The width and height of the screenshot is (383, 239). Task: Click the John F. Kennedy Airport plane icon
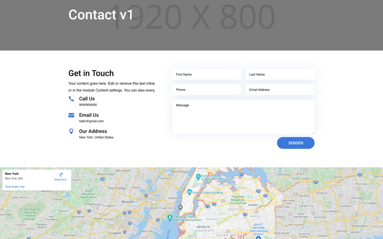click(x=258, y=237)
